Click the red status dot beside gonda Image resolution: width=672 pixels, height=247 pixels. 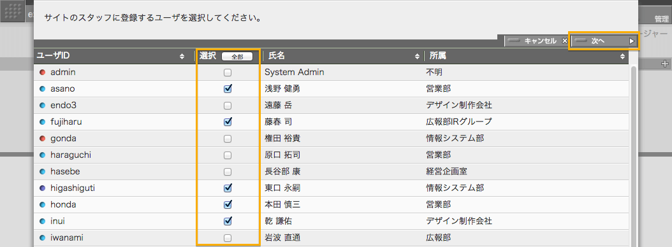[x=43, y=139]
